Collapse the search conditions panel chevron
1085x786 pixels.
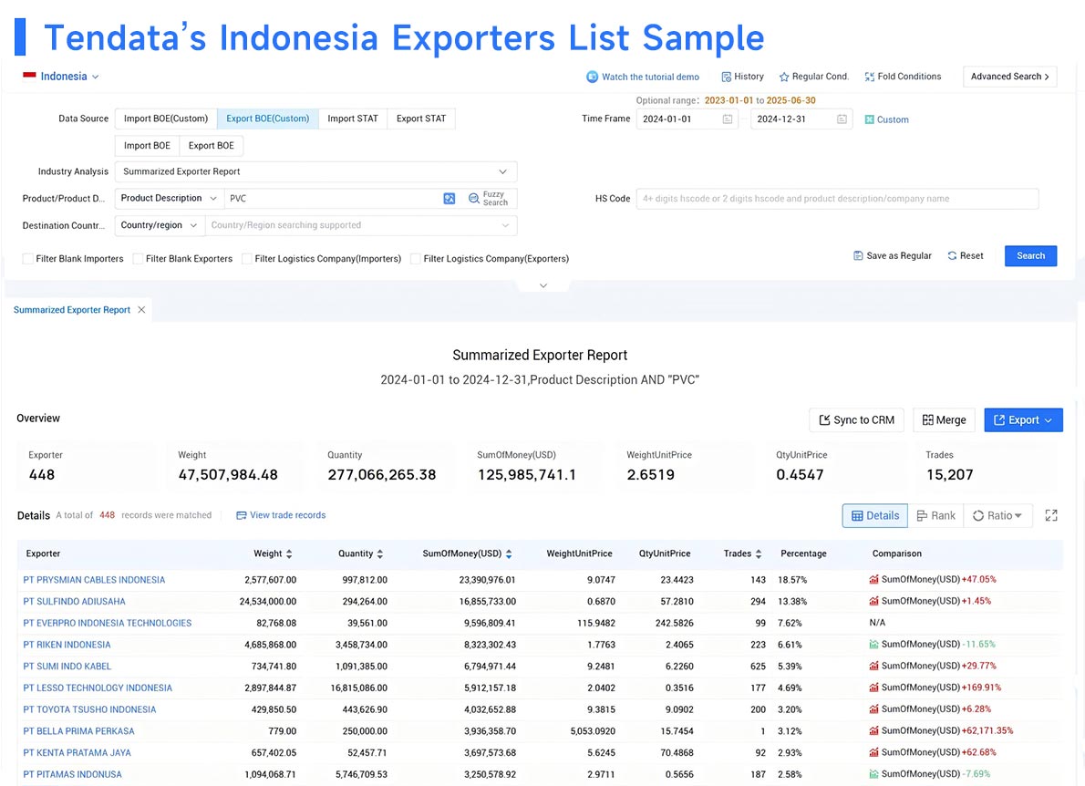543,285
